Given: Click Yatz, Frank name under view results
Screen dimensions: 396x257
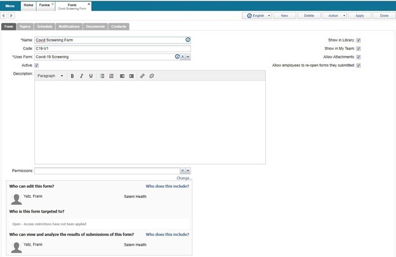Looking at the screenshot, I should point(33,245).
